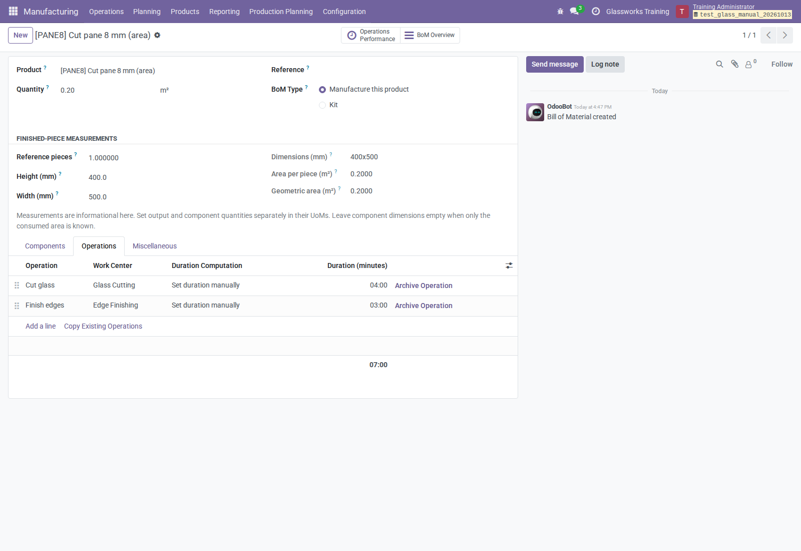The height and width of the screenshot is (551, 801).
Task: Search chatter messages magnifier icon
Action: [719, 64]
